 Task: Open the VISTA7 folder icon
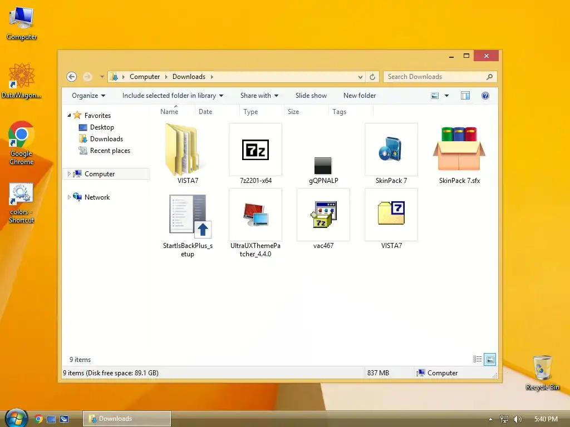pos(183,150)
